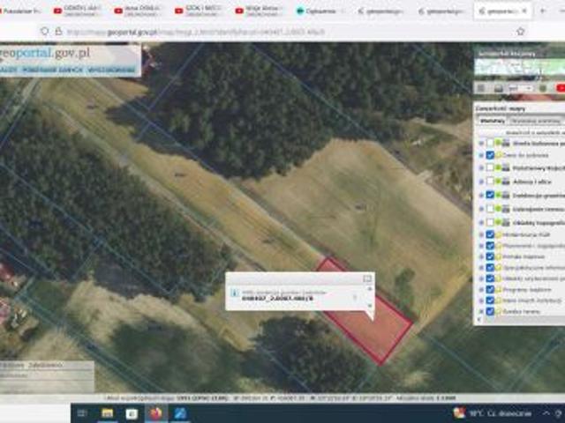Click the geoportal.gov.pl logo
Image resolution: width=565 pixels, height=423 pixels.
click(45, 53)
